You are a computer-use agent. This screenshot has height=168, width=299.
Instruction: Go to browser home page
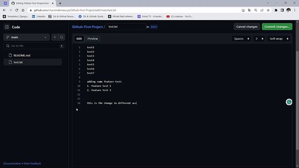click(x=23, y=10)
